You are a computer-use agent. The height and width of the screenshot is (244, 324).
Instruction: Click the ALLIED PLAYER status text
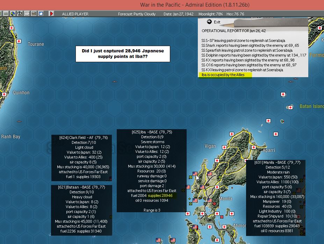coord(75,14)
